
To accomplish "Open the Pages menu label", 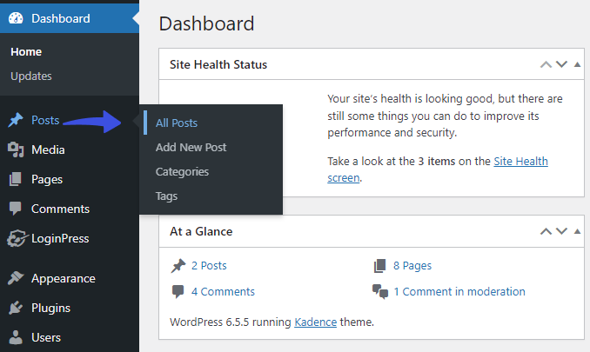I will (47, 180).
